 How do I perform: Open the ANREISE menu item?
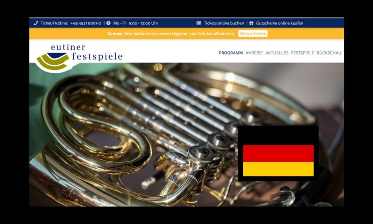pyautogui.click(x=254, y=53)
